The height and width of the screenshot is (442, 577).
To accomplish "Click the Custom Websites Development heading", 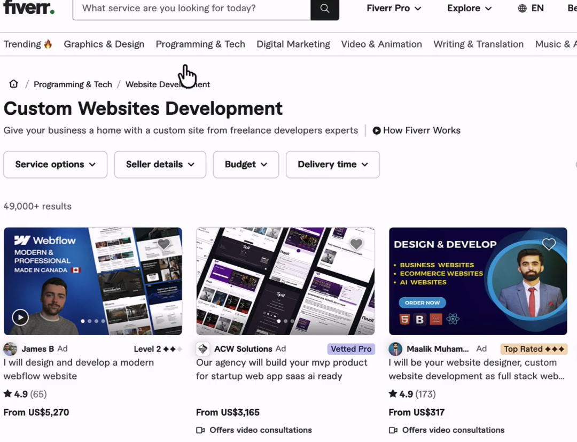I will [143, 108].
